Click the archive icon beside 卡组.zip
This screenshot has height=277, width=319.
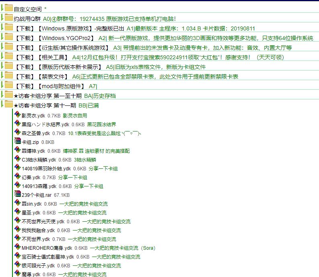pyautogui.click(x=18, y=141)
